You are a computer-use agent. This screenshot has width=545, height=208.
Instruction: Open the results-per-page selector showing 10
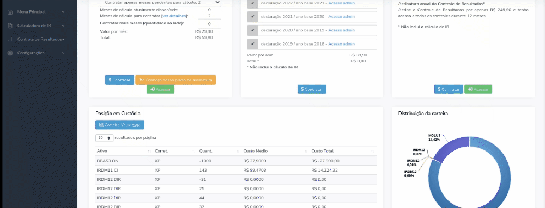click(x=104, y=138)
